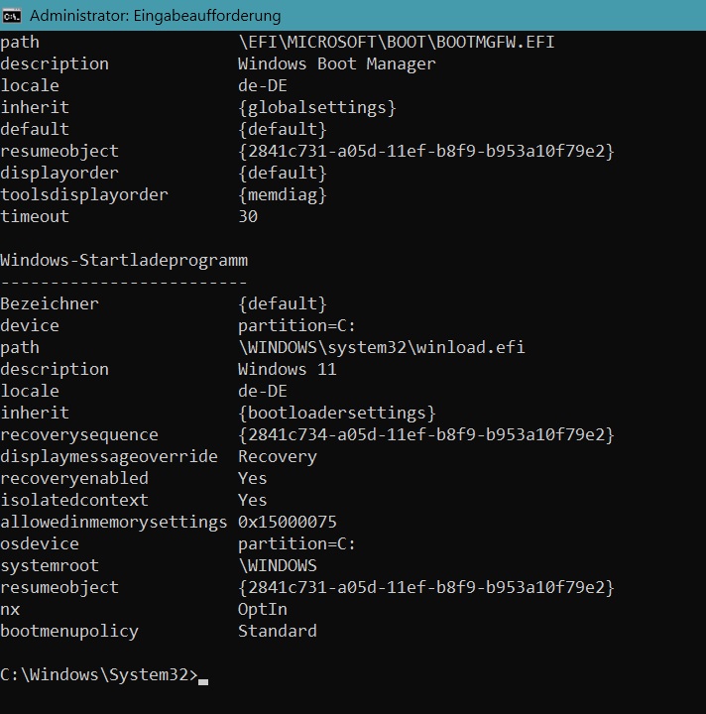
Task: Click the description 'Windows 11'
Action: 288,369
